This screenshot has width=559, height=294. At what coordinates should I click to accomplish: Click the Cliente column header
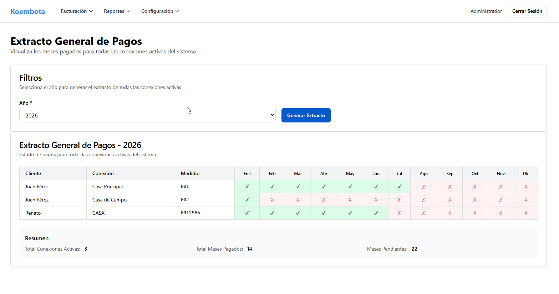pos(33,173)
